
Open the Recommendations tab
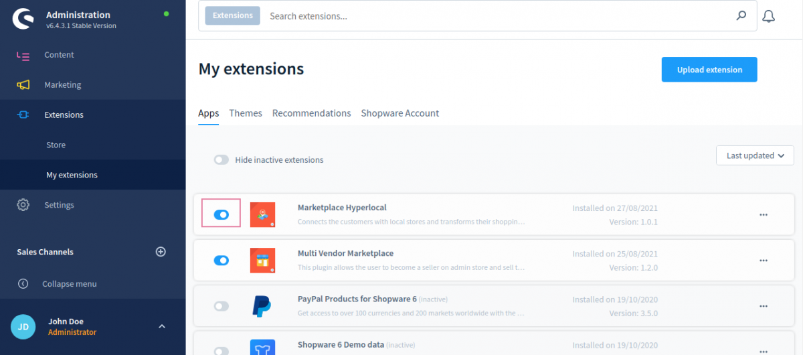(312, 113)
